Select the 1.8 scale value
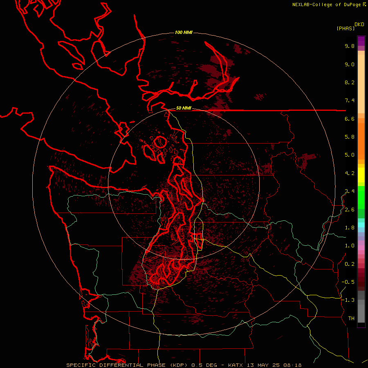Screen dimensions: 368x368 pyautogui.click(x=350, y=228)
